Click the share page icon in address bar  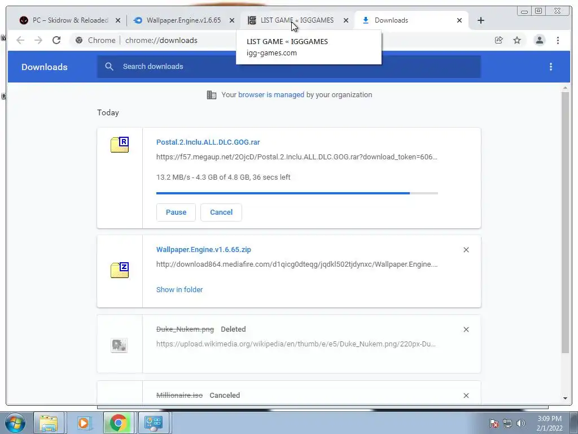point(499,40)
